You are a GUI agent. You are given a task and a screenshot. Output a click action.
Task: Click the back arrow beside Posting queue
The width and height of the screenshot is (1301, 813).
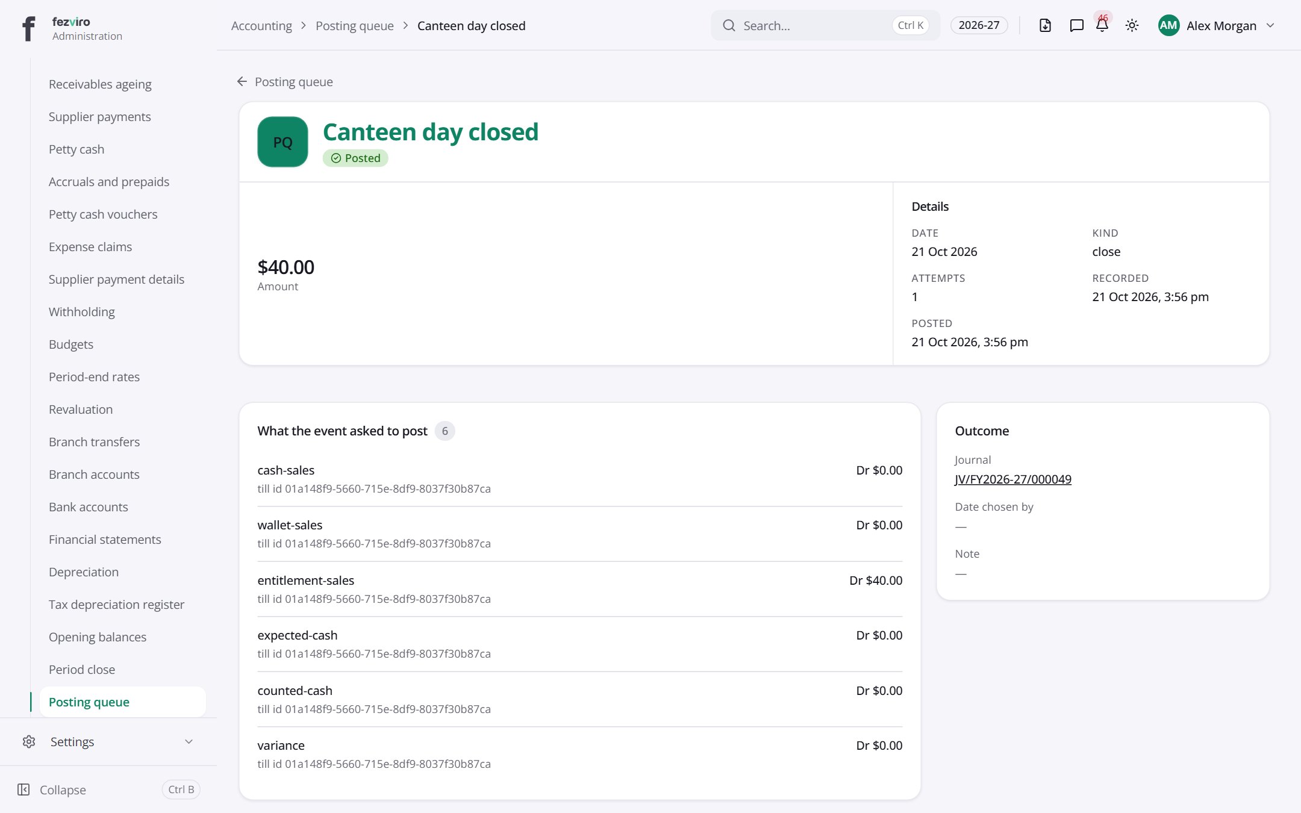[242, 81]
